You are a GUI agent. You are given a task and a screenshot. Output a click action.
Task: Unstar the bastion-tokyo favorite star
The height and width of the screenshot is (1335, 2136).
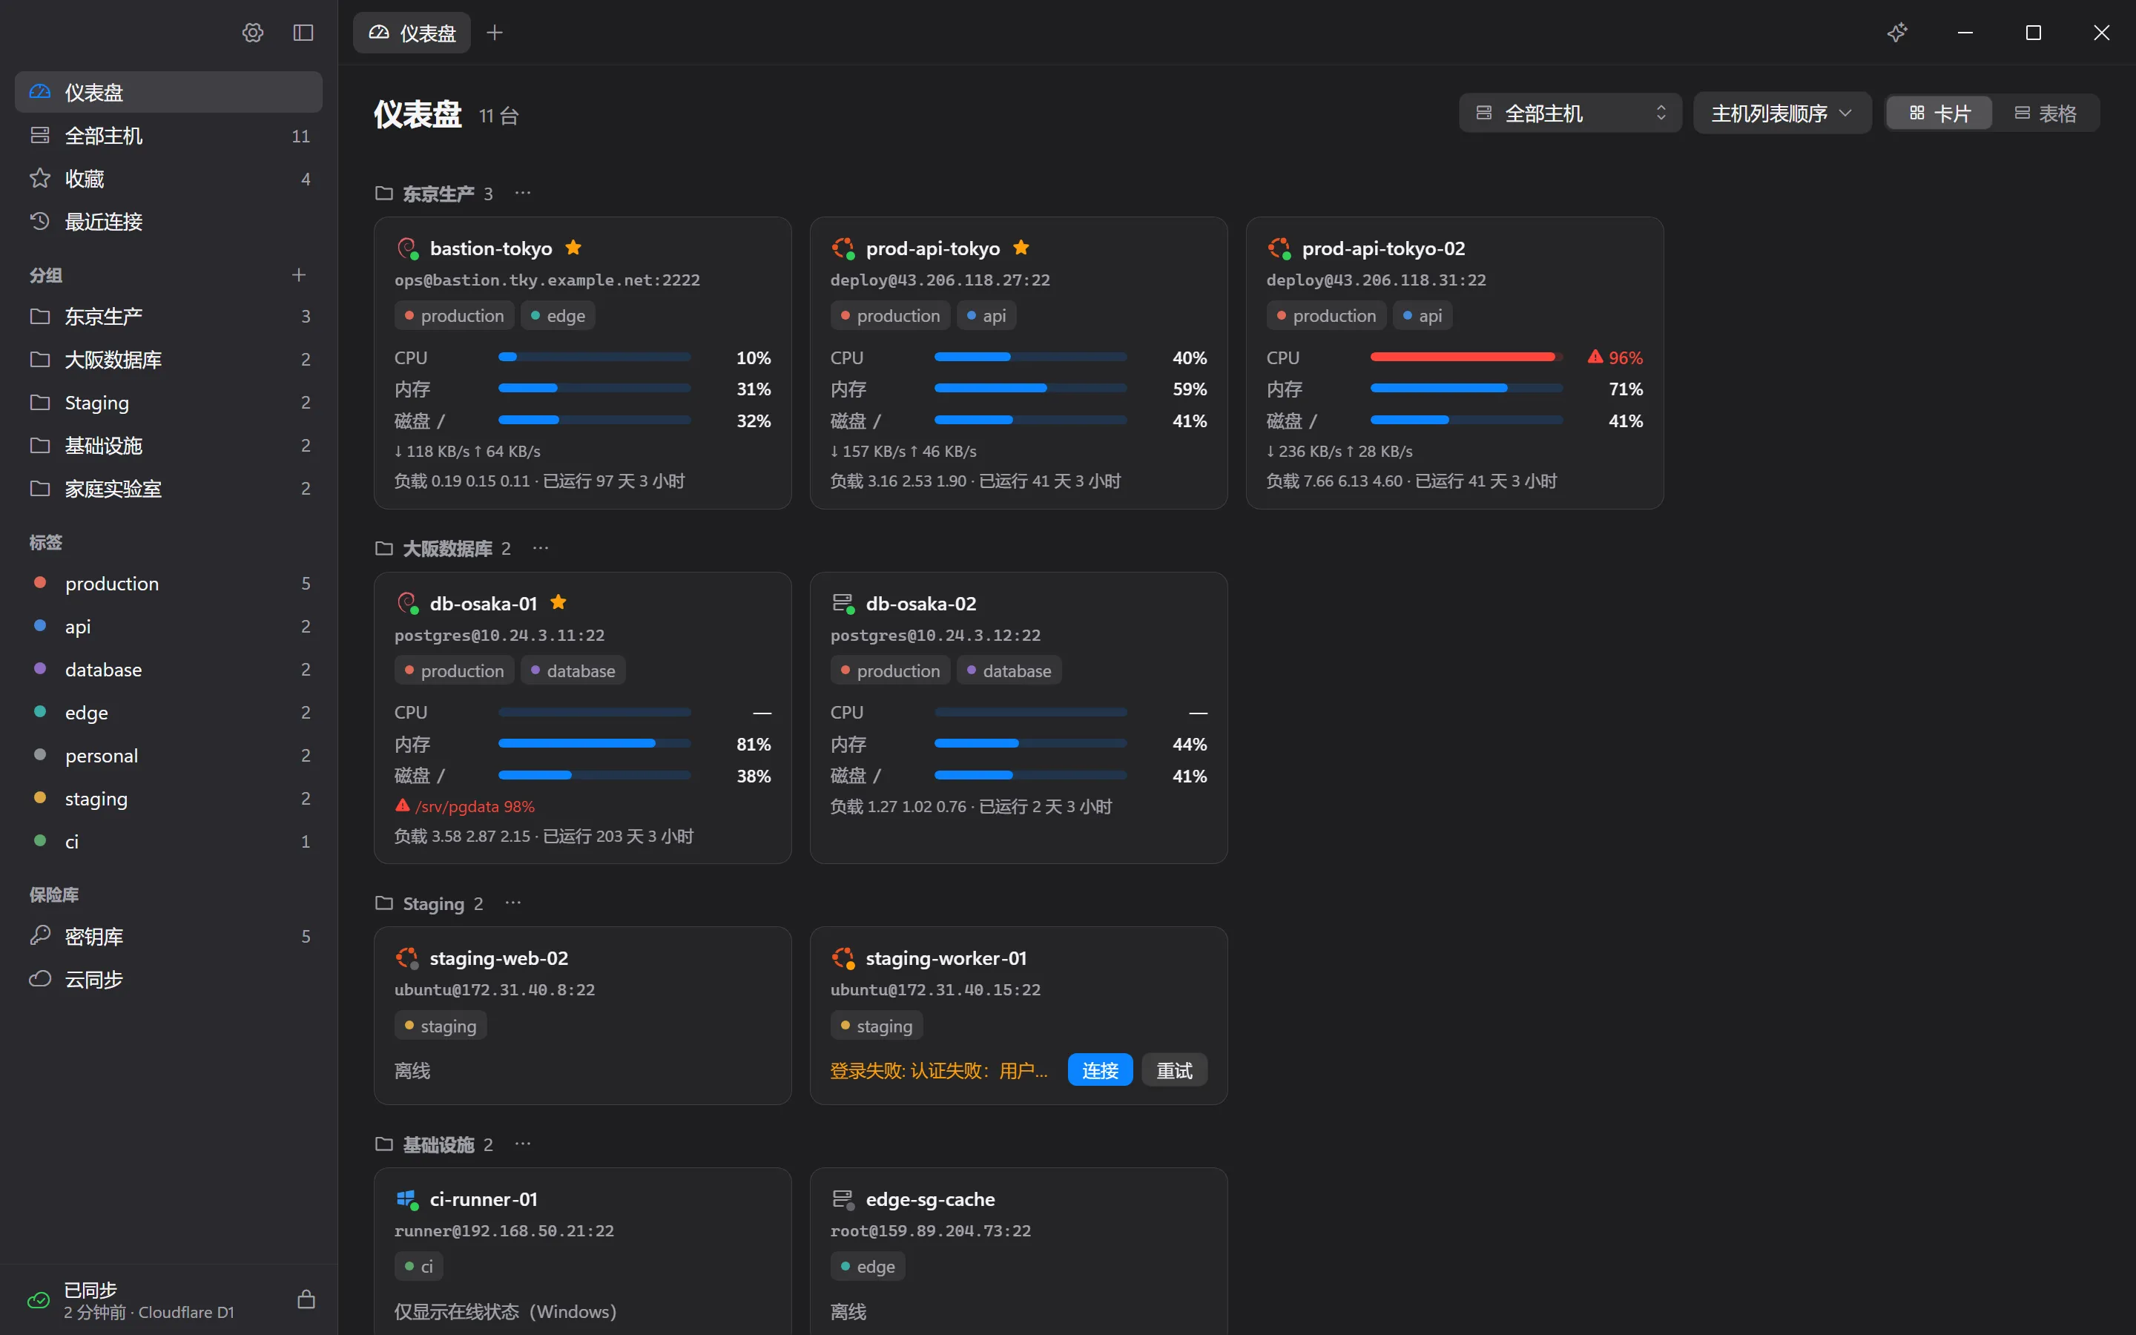click(x=574, y=248)
